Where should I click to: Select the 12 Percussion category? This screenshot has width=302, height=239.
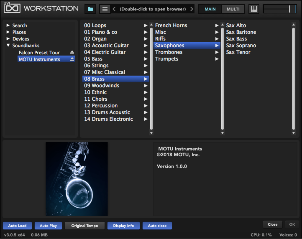[x=116, y=105]
